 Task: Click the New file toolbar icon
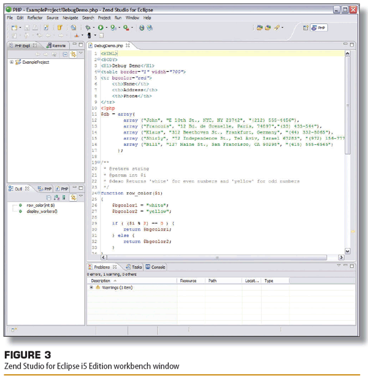tap(14, 28)
